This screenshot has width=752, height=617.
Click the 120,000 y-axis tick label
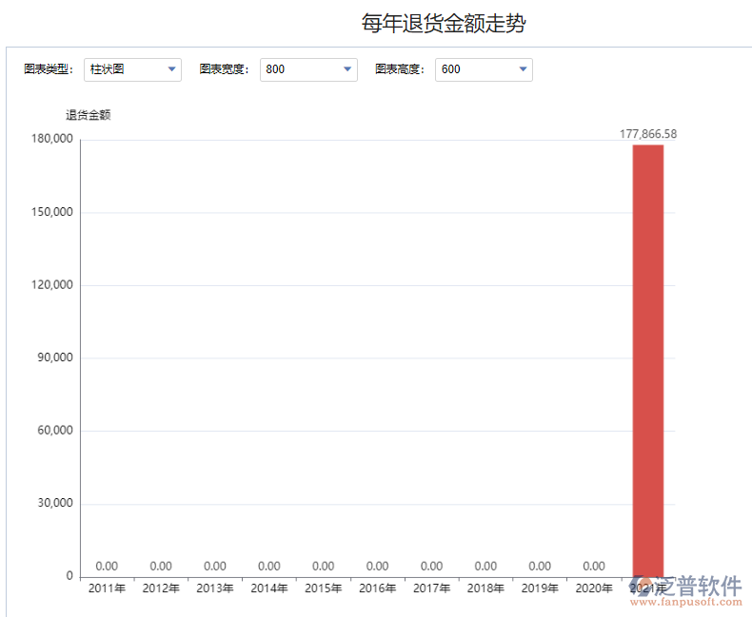click(51, 284)
